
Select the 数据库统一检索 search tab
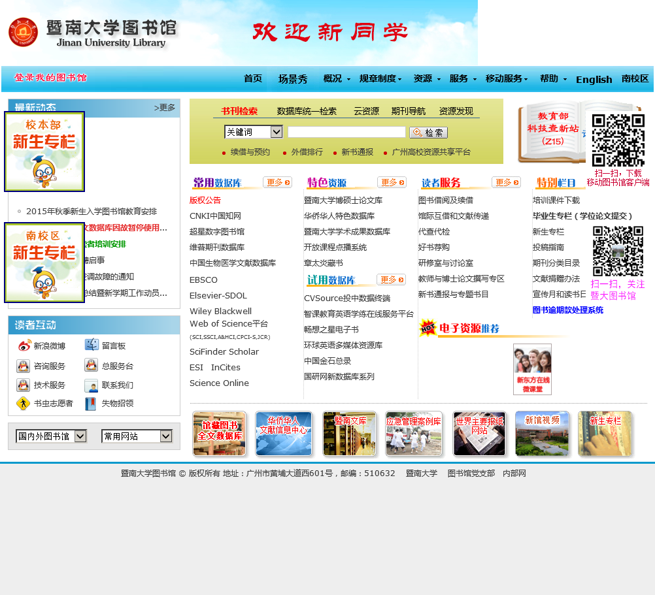point(307,111)
